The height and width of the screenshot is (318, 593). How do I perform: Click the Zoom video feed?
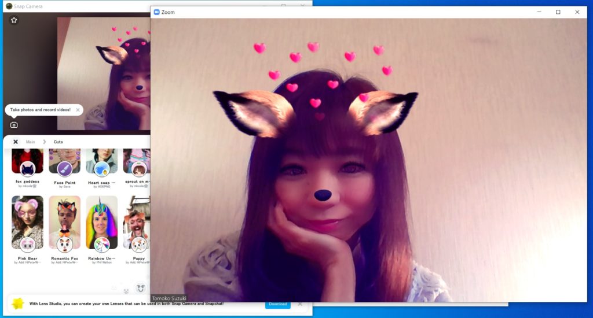coord(369,160)
